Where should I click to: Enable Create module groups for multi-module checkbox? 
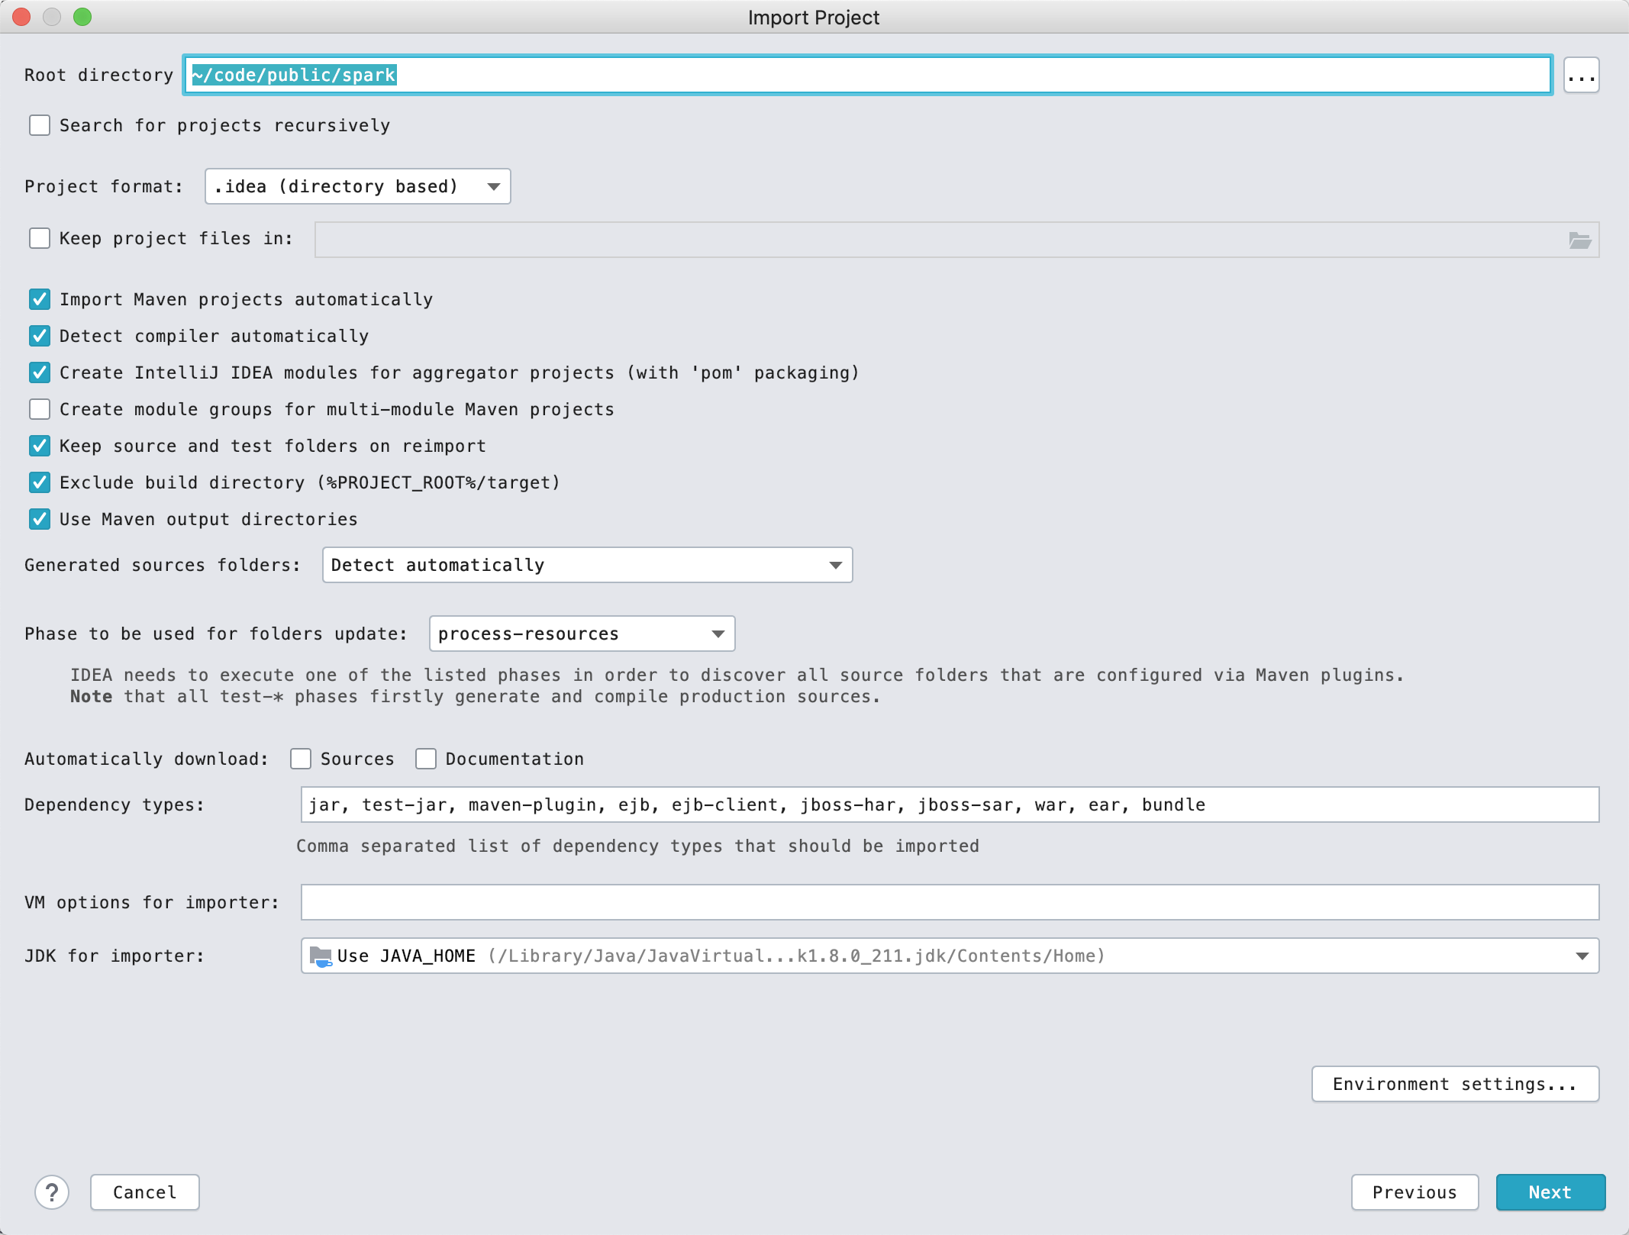pyautogui.click(x=40, y=408)
